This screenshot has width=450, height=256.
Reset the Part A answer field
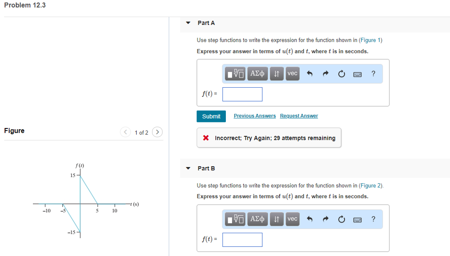pos(341,74)
